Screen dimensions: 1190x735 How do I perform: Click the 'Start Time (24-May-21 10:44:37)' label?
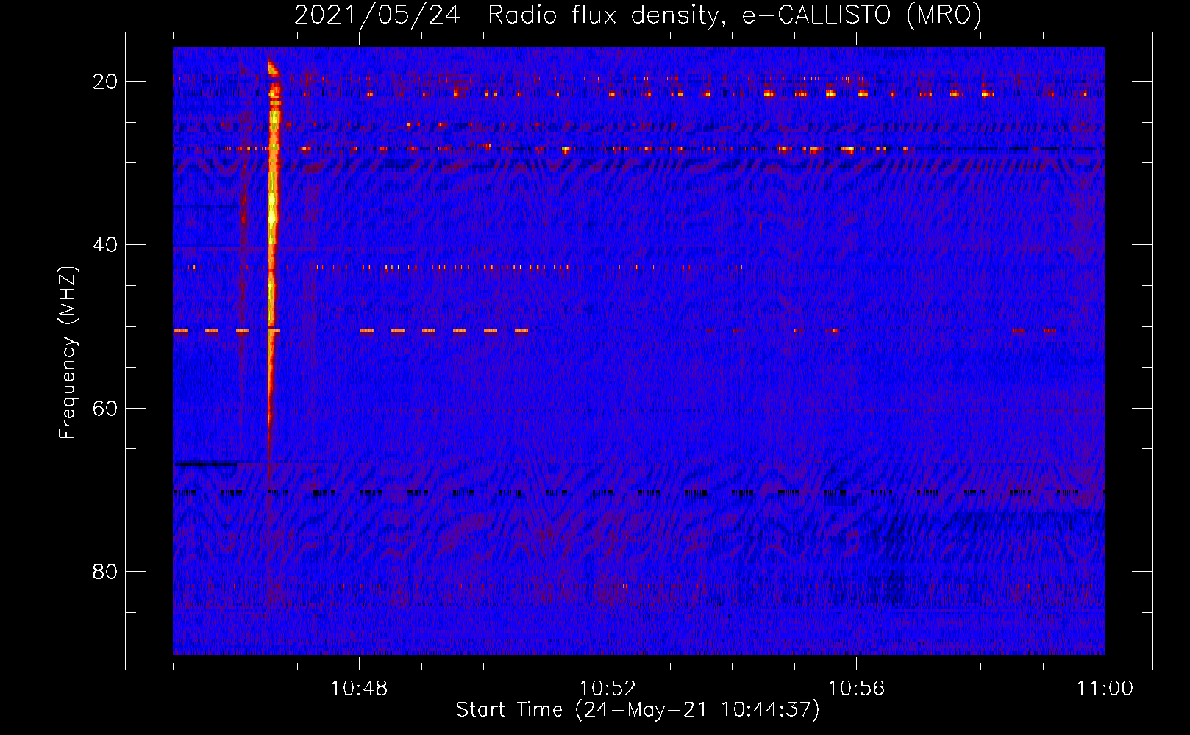[638, 710]
